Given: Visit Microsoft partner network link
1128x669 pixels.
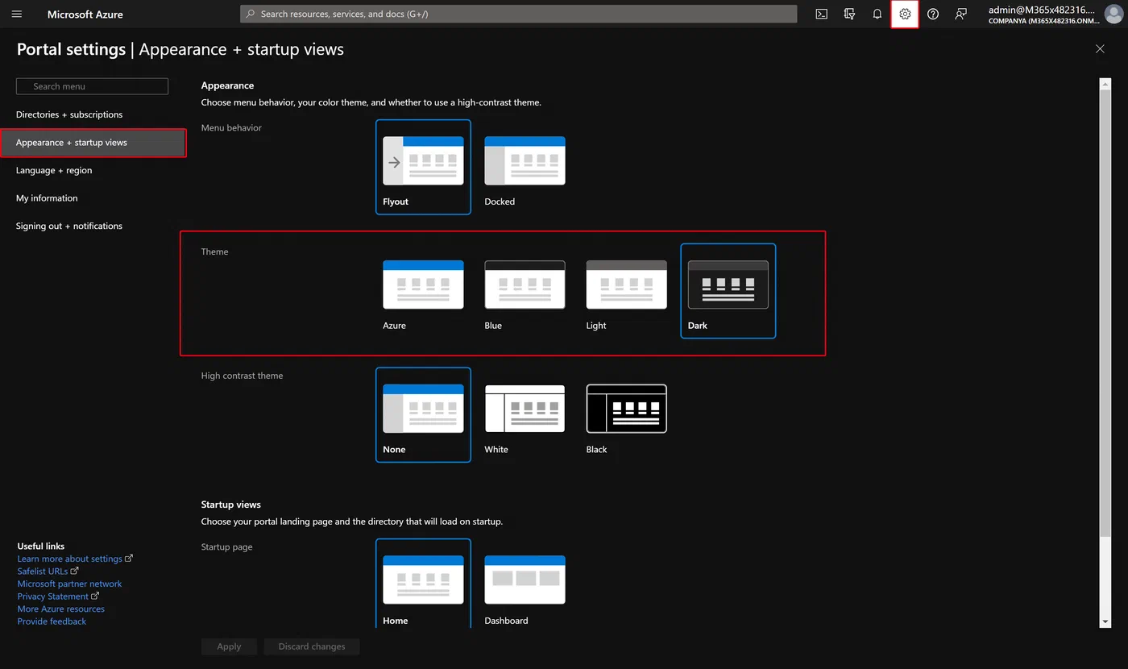Looking at the screenshot, I should [69, 584].
